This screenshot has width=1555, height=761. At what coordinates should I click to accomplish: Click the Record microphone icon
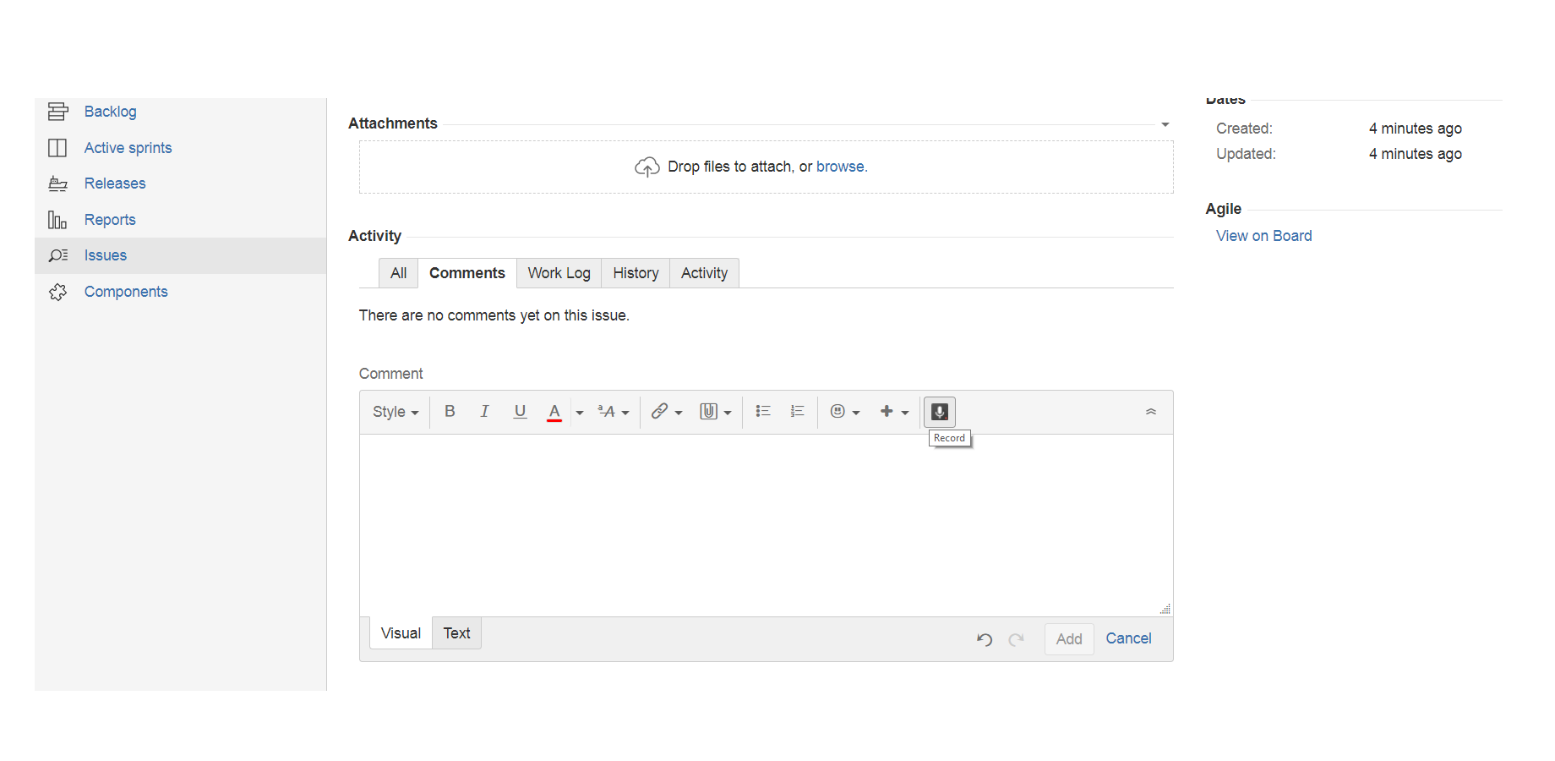[939, 412]
